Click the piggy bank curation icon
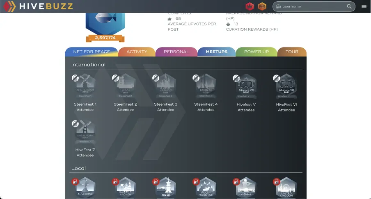 228,24
